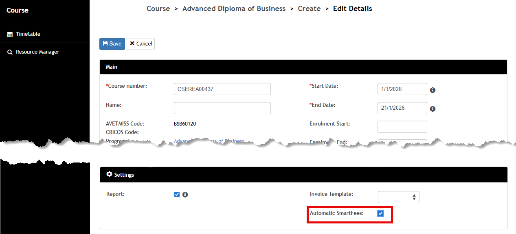Image resolution: width=516 pixels, height=234 pixels.
Task: Open the Invoice Template dropdown
Action: pyautogui.click(x=399, y=197)
